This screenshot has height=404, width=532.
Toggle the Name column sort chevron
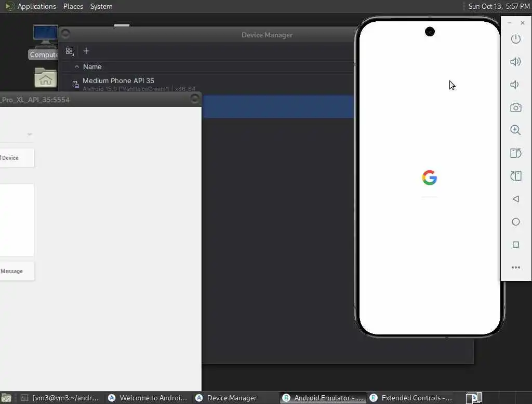[77, 67]
